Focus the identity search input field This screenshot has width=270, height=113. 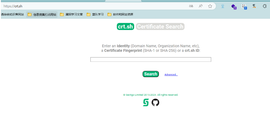(x=151, y=59)
